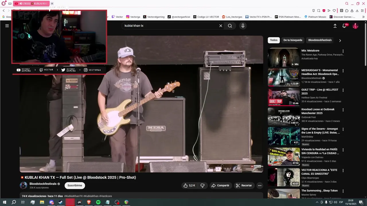Open options for 'Viviendo la Realidad en PARÍS'
The width and height of the screenshot is (367, 206).
click(x=343, y=150)
